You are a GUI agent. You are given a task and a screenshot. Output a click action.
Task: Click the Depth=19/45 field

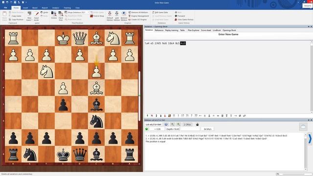(x=173, y=129)
